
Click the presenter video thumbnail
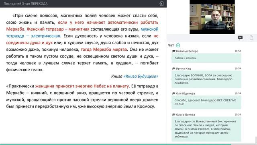pos(212,17)
